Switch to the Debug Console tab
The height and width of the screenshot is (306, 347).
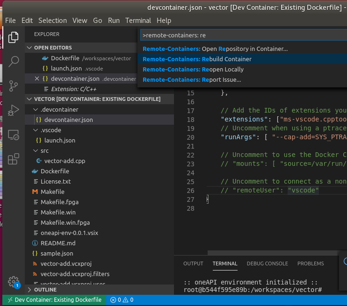pos(267,263)
